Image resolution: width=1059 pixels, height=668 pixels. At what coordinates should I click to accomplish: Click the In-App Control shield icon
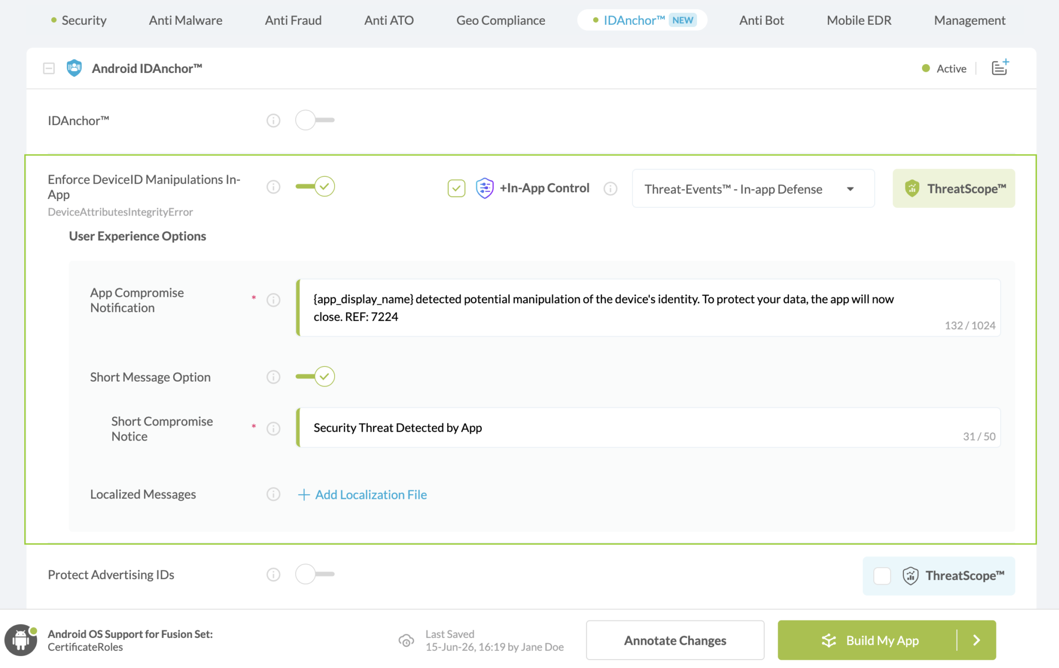tap(485, 188)
